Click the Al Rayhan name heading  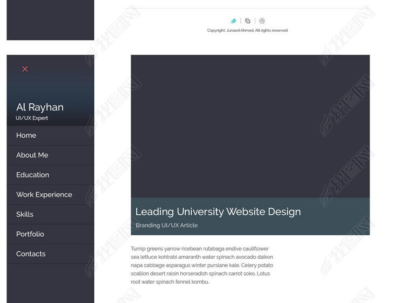click(x=40, y=107)
